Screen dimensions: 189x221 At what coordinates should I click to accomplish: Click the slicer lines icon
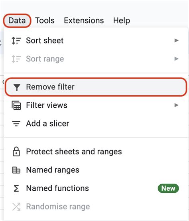[x=16, y=124]
